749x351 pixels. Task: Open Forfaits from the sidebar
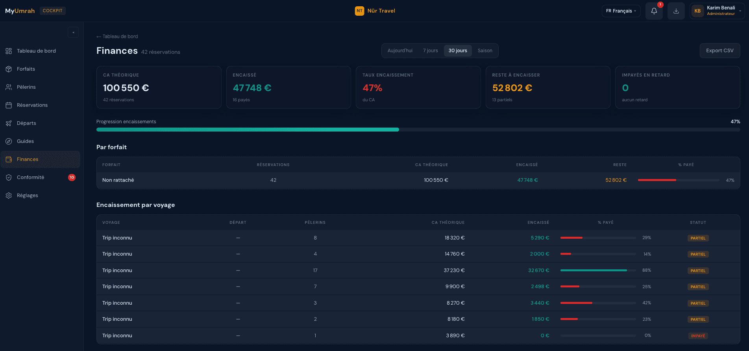26,69
